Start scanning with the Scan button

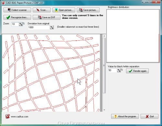(x=41, y=10)
